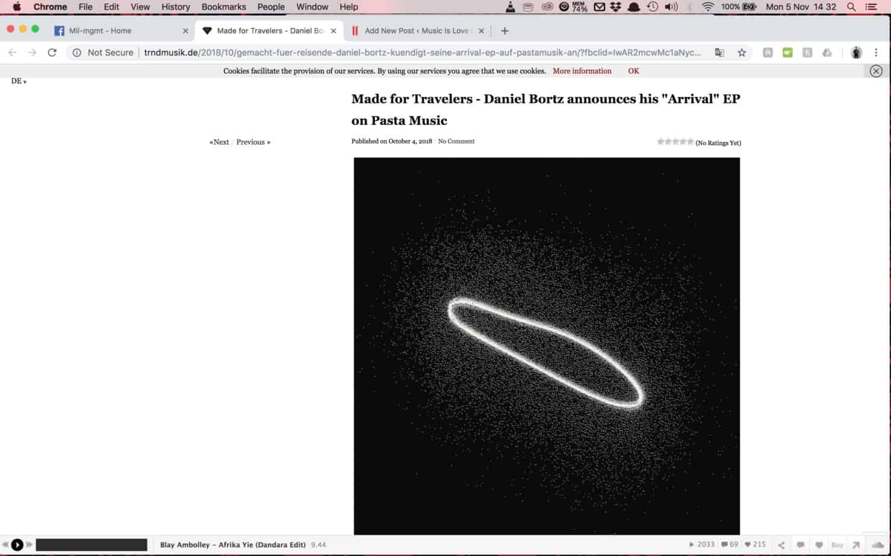Click the article headline Made for Travelers
Screen dimensions: 891x556
click(x=545, y=109)
